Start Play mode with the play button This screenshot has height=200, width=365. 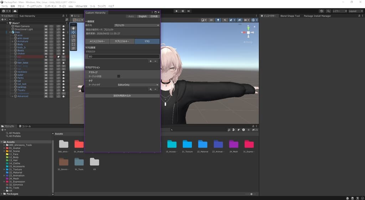pyautogui.click(x=176, y=11)
